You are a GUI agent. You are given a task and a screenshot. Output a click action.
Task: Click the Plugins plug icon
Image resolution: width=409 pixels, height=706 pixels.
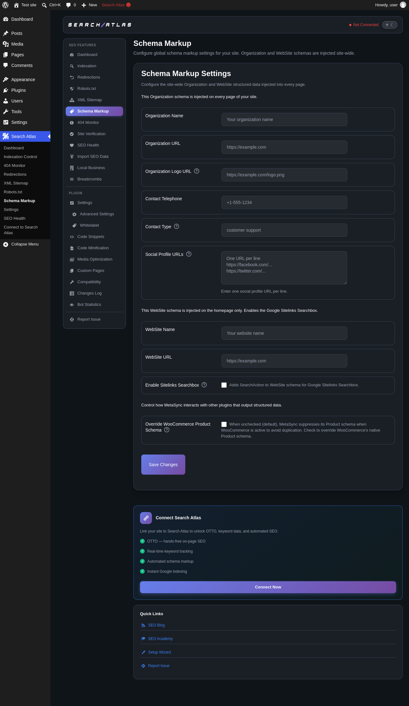coord(6,90)
